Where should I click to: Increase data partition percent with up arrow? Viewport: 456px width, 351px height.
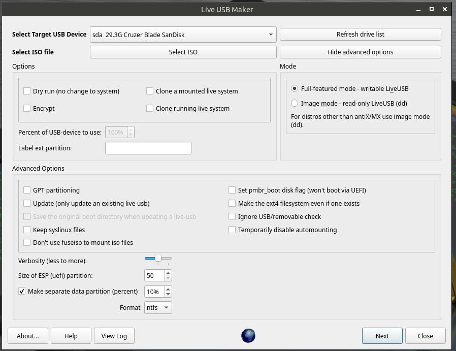coord(168,289)
